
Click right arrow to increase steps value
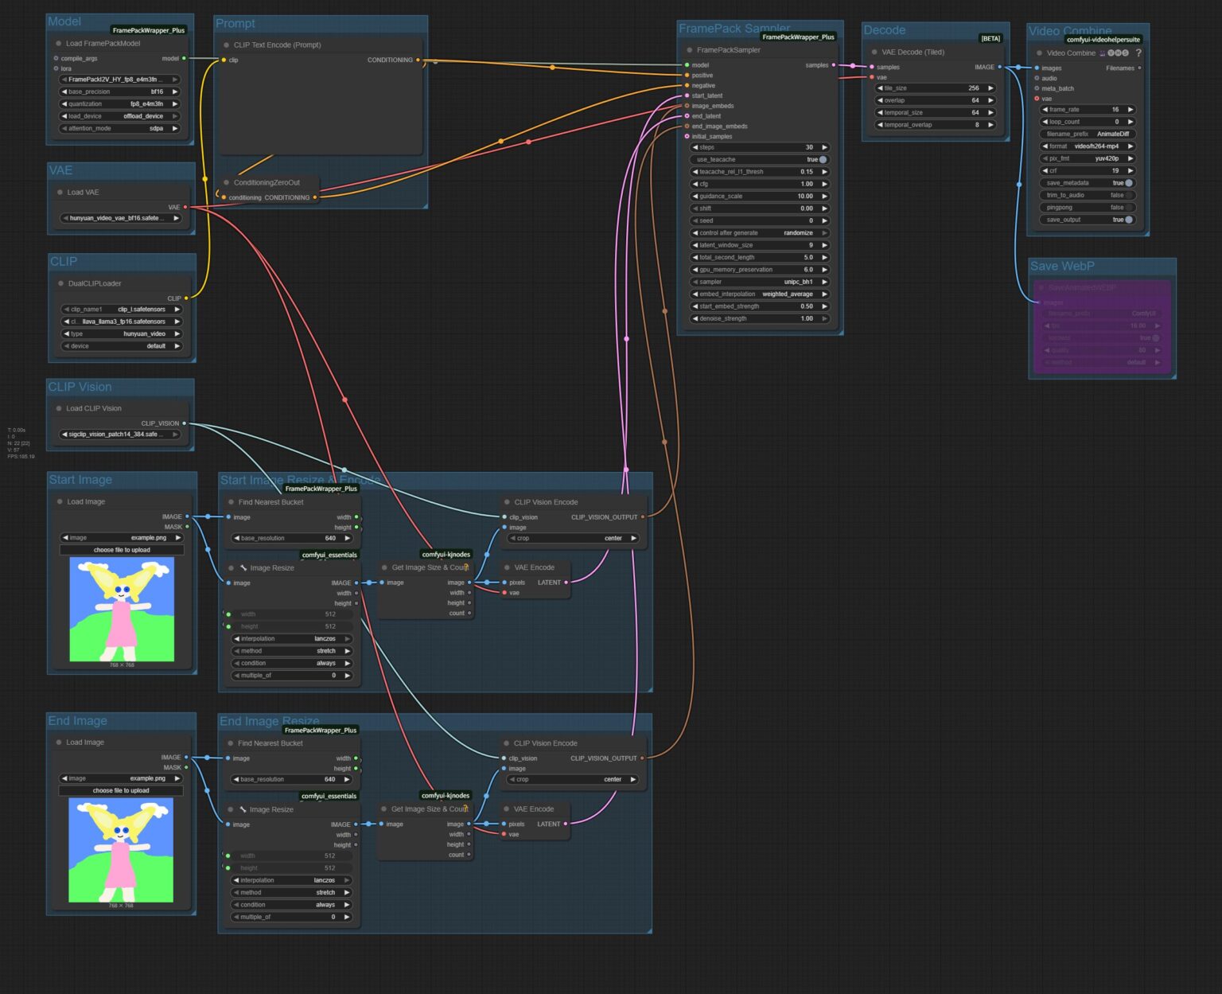(824, 147)
